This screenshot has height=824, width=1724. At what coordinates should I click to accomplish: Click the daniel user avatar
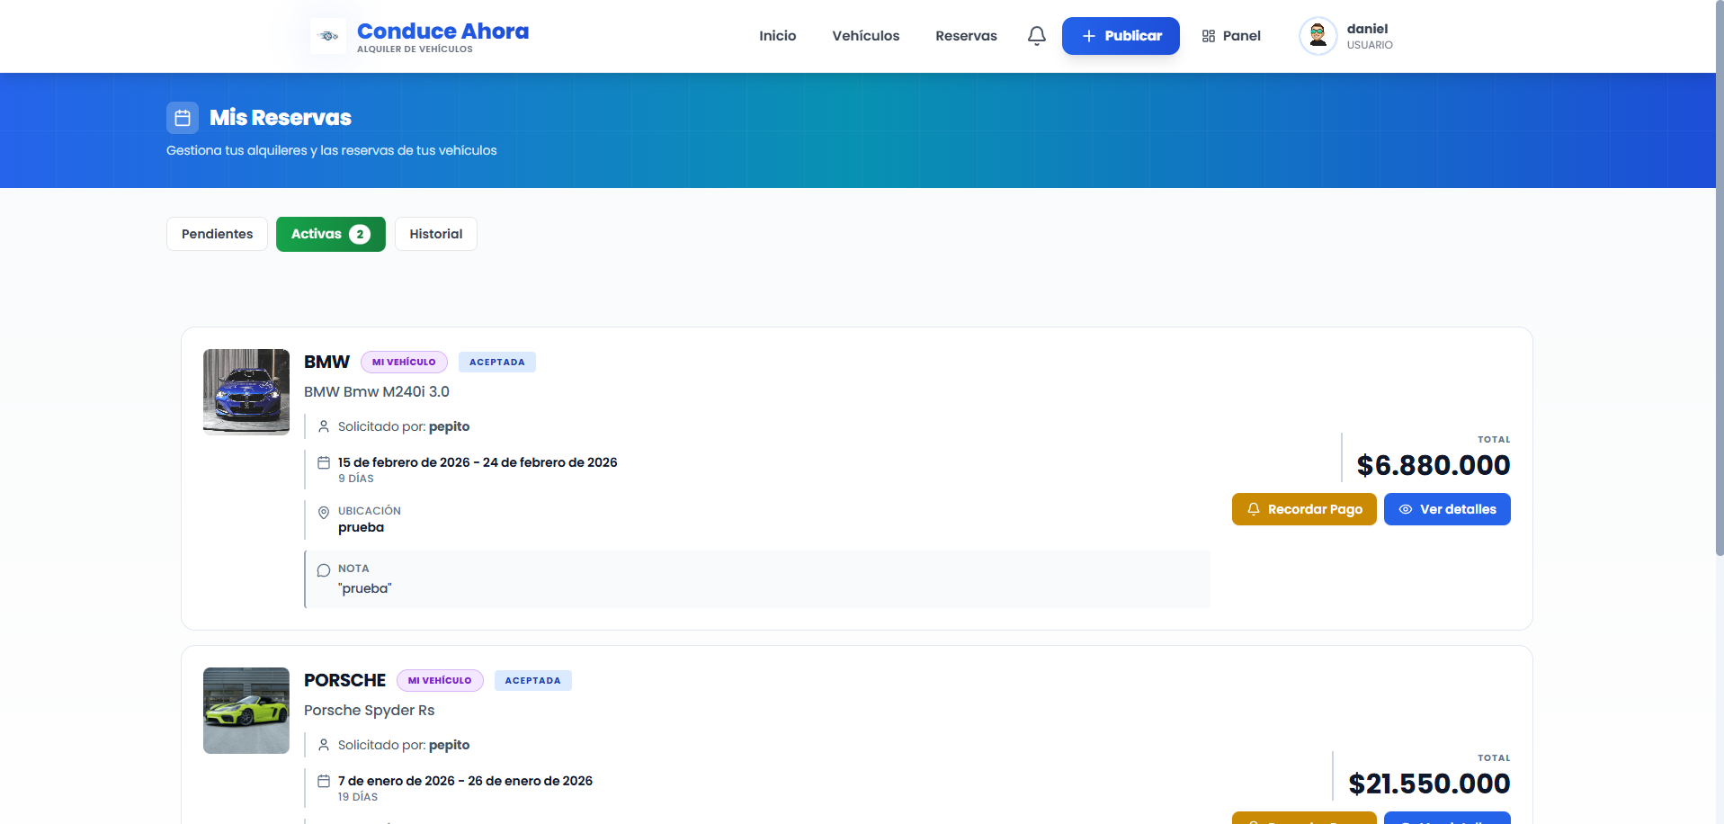point(1318,36)
